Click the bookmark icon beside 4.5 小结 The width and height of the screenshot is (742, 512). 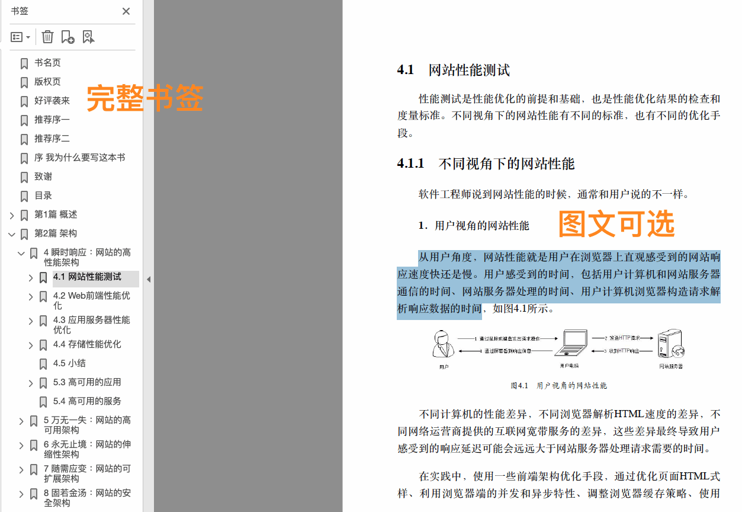tap(43, 363)
